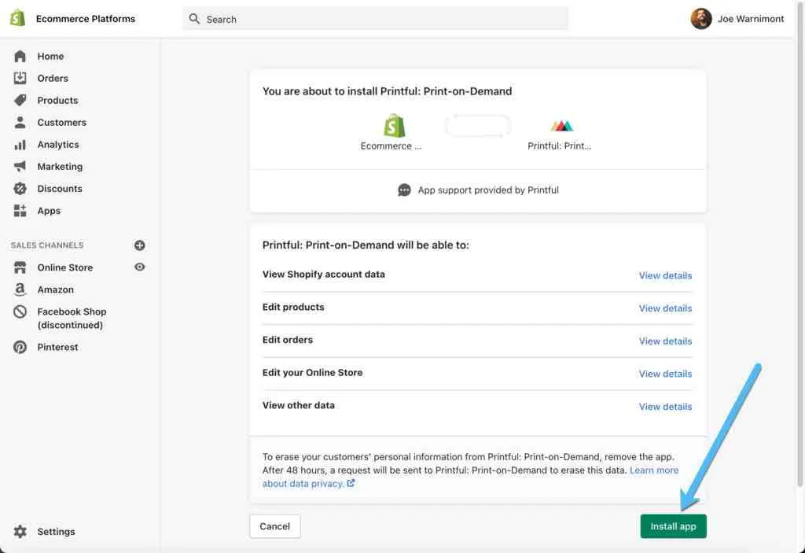Click the Shopify logo in header

pyautogui.click(x=17, y=18)
